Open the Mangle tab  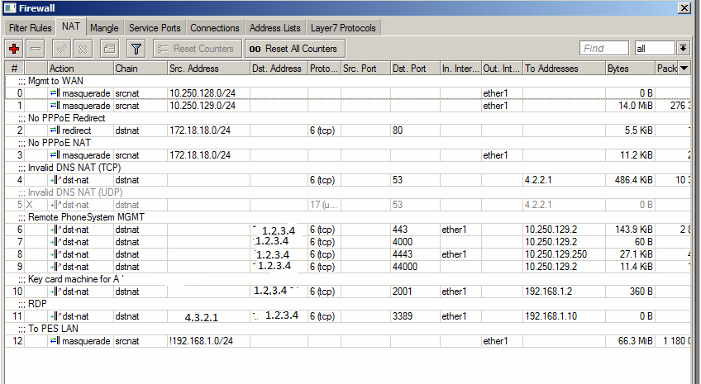coord(104,28)
